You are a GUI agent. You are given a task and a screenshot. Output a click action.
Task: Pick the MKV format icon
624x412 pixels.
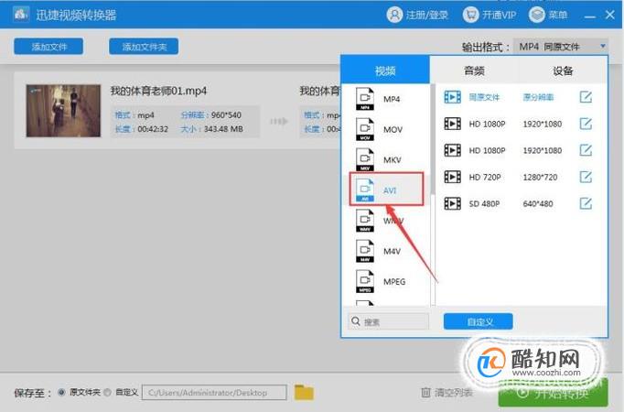click(365, 159)
